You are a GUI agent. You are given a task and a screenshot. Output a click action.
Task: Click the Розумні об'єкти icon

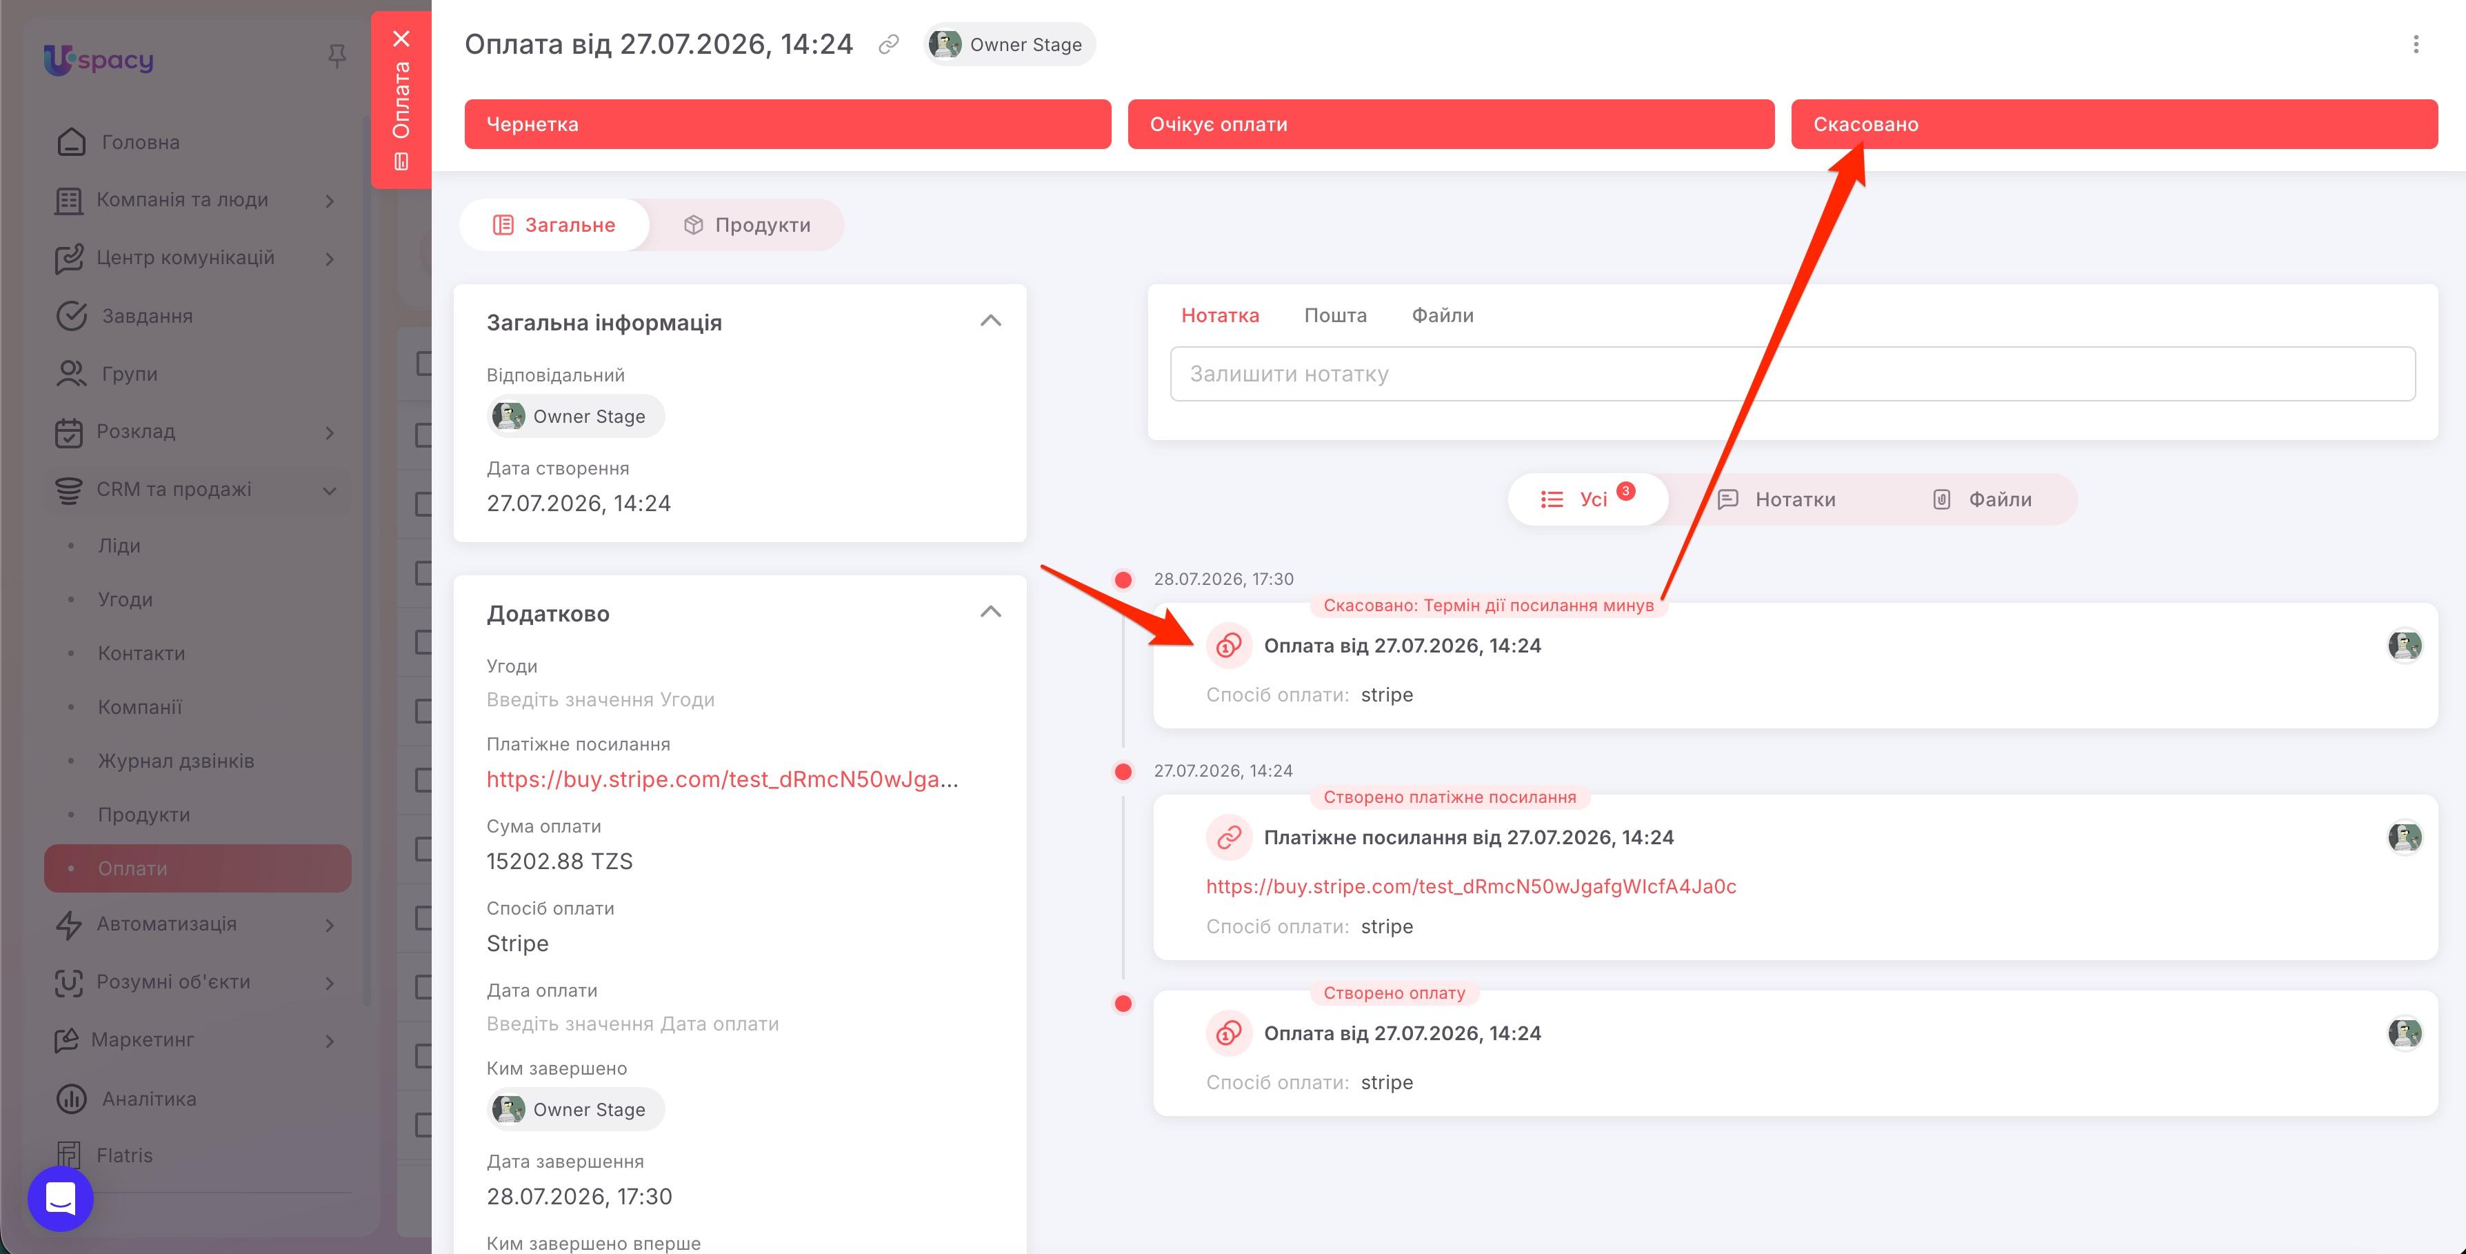point(68,982)
